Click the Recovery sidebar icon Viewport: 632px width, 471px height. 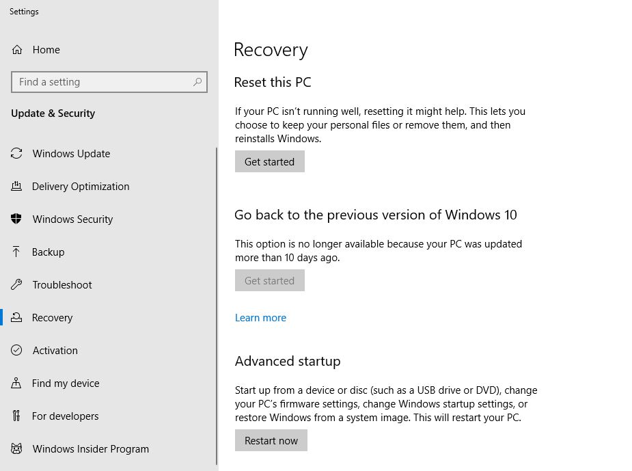click(16, 317)
